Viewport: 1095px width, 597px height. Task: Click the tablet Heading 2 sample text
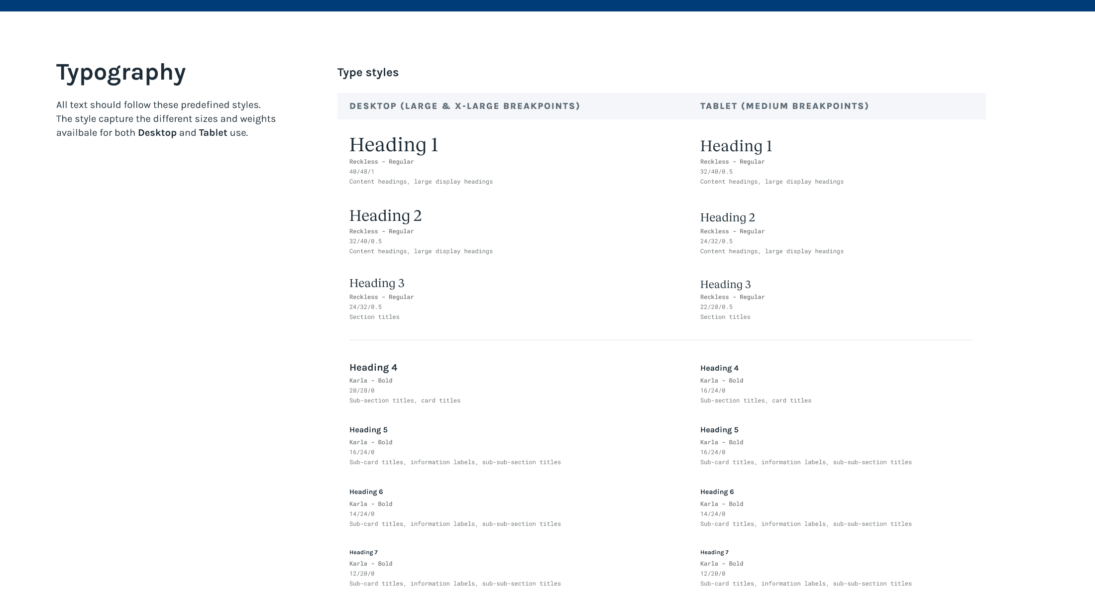coord(727,217)
